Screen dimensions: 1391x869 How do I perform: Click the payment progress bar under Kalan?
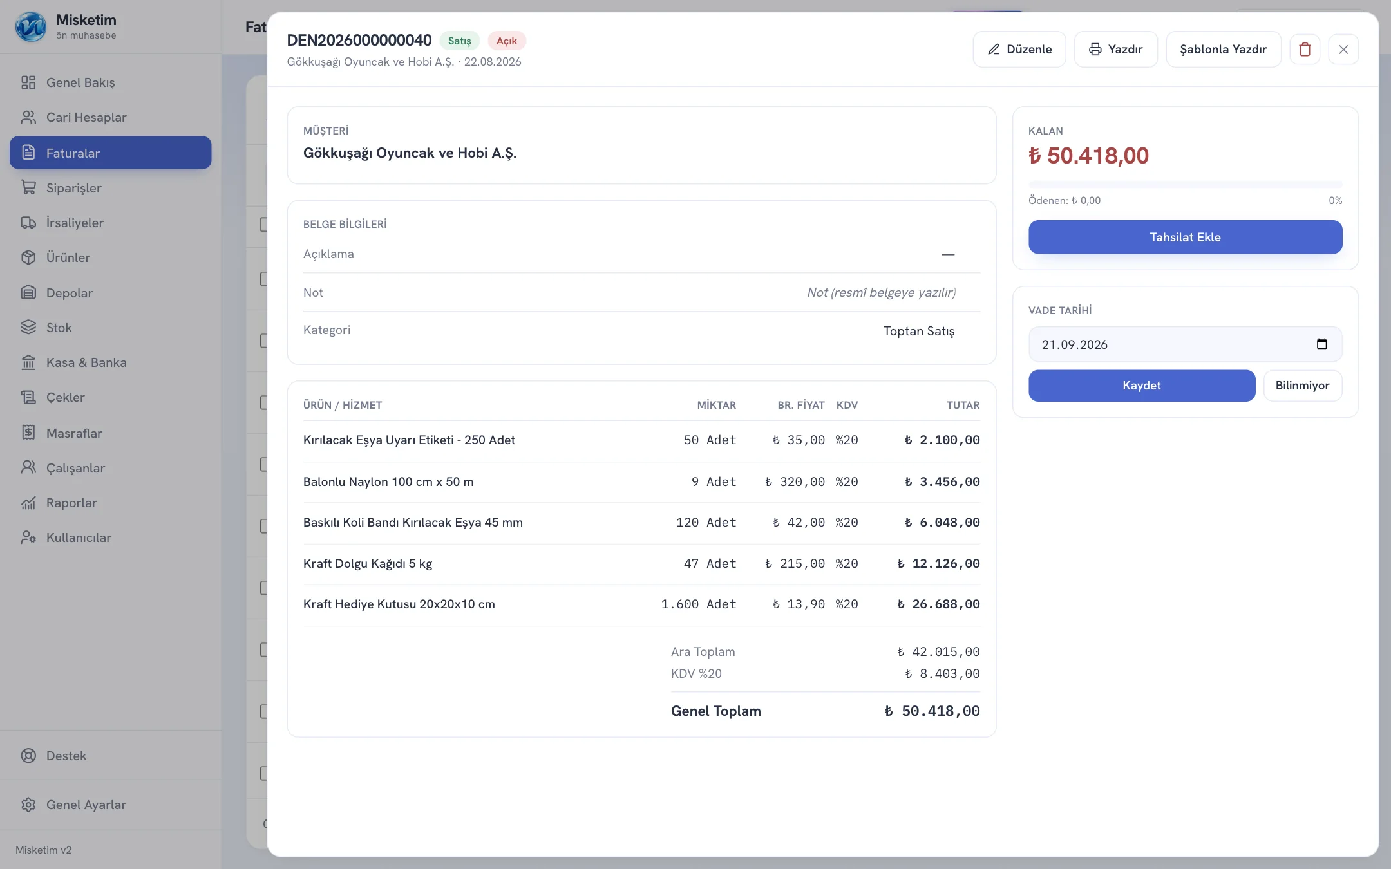1186,184
